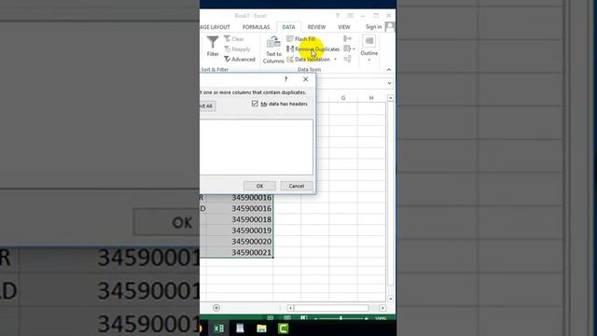Select cell with 345900018
Screen dimensions: 597x336
[240, 219]
